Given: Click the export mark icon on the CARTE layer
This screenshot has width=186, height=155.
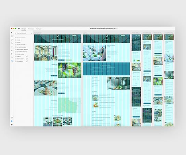Looking at the screenshot, I should click(x=27, y=56).
